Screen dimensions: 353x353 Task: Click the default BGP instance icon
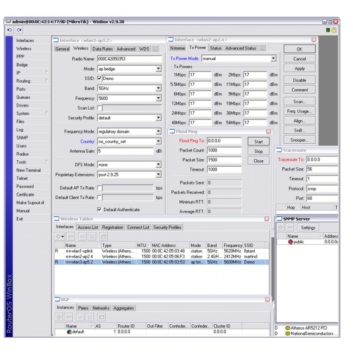tap(69, 332)
